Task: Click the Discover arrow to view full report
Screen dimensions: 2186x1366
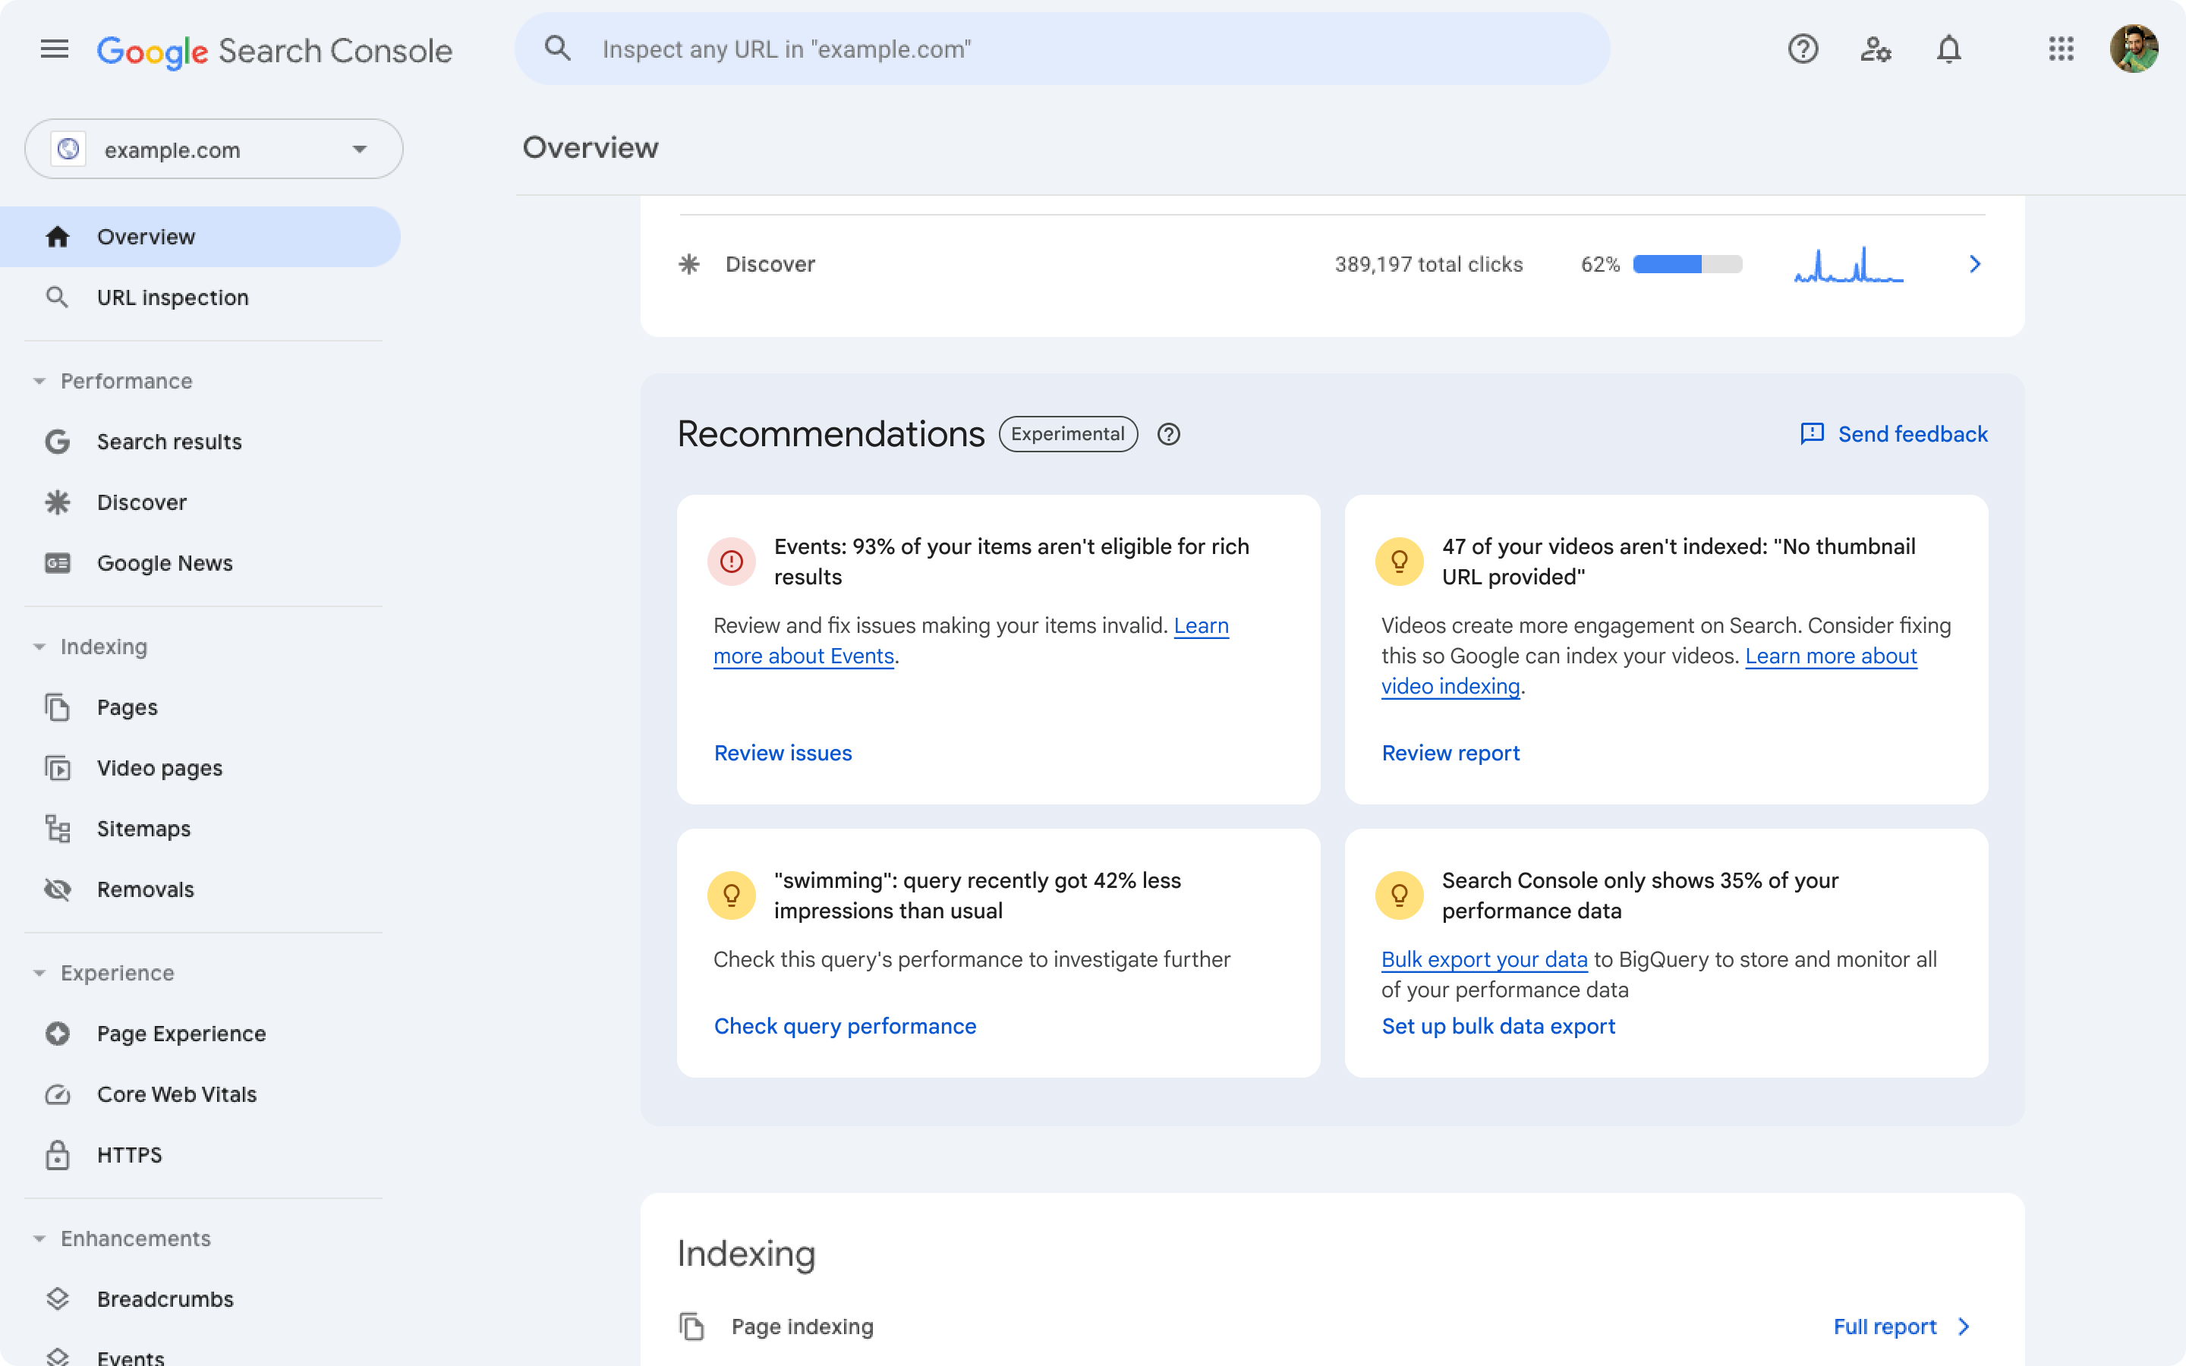Action: [x=1973, y=263]
